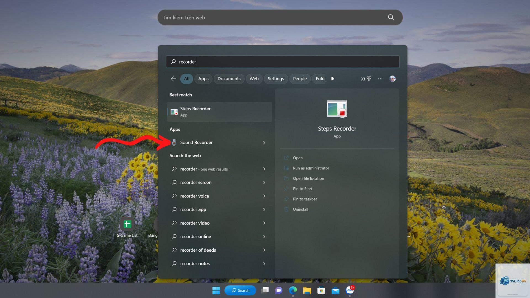Select 'recorder online' web suggestion
530x298 pixels.
[x=195, y=236]
